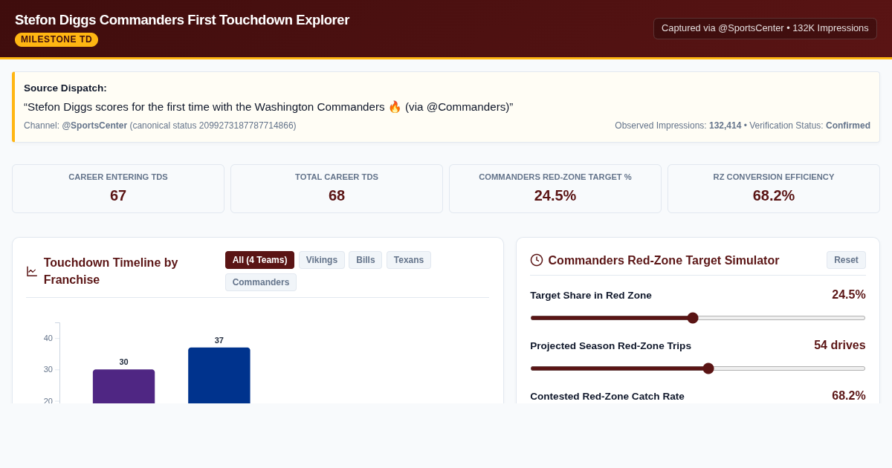
Task: Click the Source Dispatch quote text
Action: (x=268, y=107)
